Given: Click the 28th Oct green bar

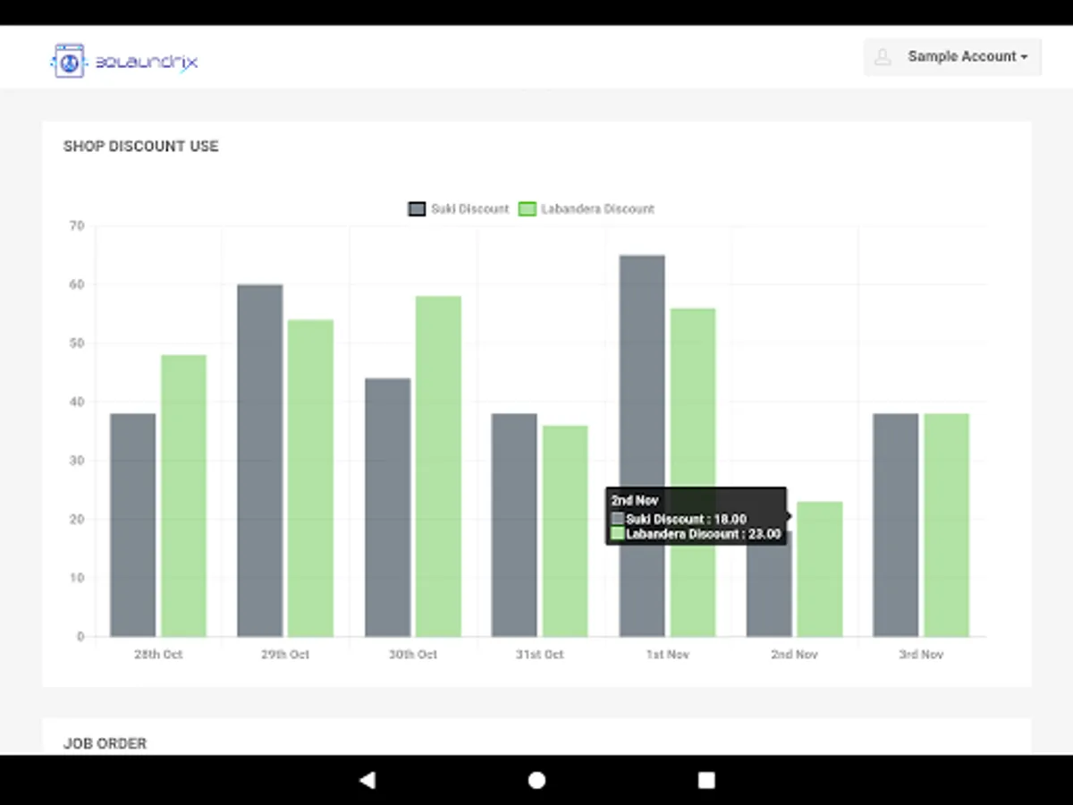Looking at the screenshot, I should pos(184,496).
